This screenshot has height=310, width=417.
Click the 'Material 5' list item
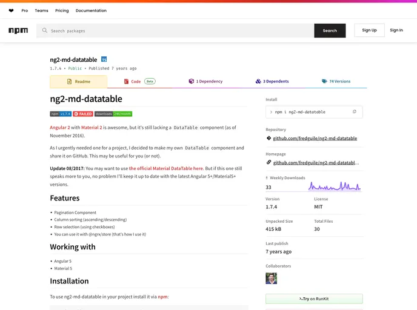pyautogui.click(x=63, y=269)
